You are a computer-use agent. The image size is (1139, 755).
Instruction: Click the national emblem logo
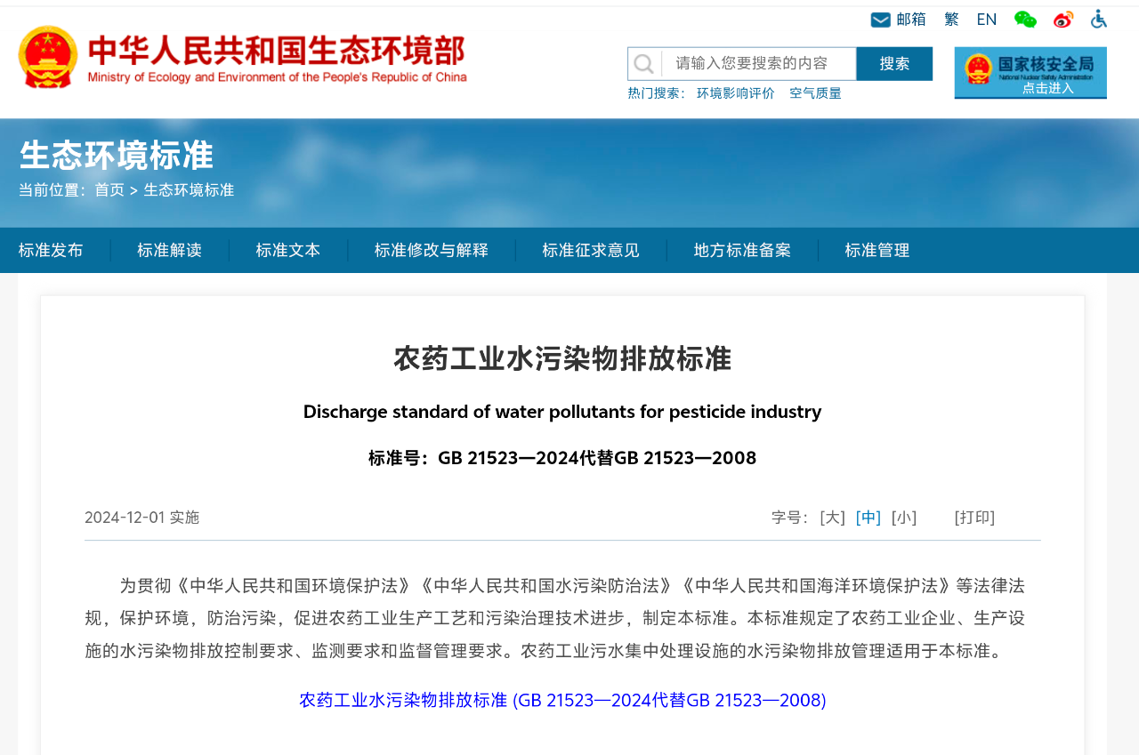click(x=48, y=57)
